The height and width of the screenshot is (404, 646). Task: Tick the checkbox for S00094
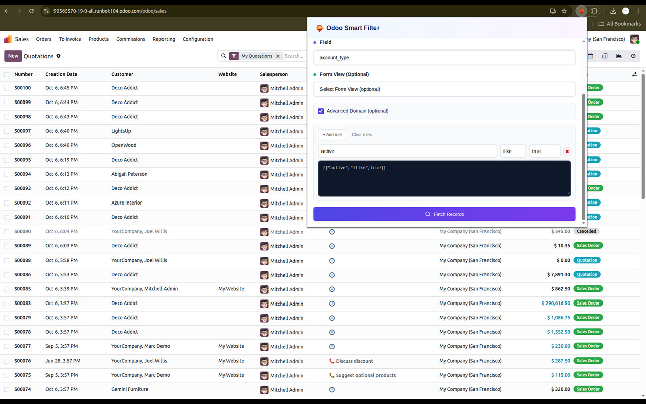[7, 174]
